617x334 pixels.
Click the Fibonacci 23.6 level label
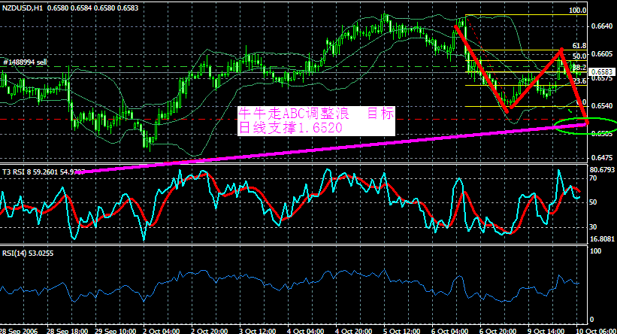click(x=579, y=80)
